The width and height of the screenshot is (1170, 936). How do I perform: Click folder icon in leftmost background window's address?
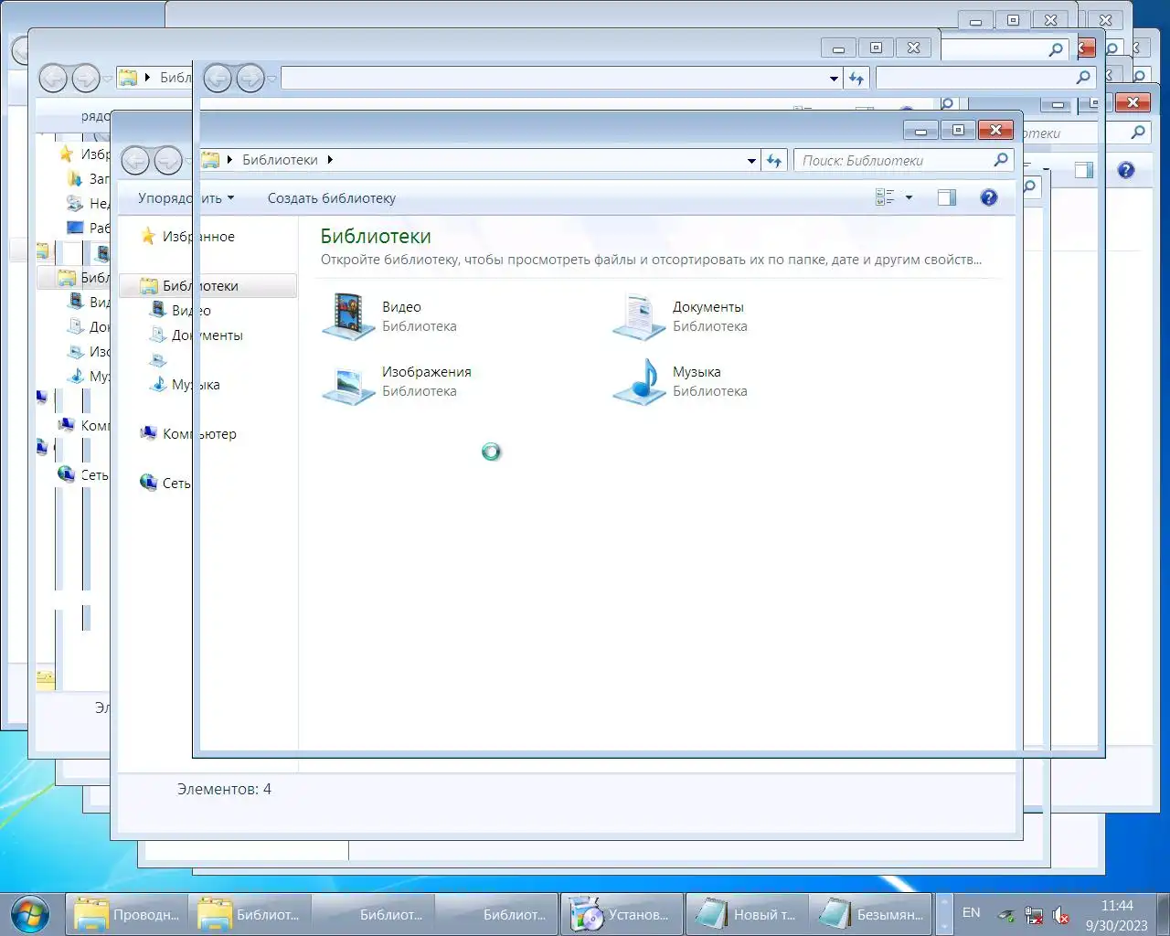coord(128,78)
